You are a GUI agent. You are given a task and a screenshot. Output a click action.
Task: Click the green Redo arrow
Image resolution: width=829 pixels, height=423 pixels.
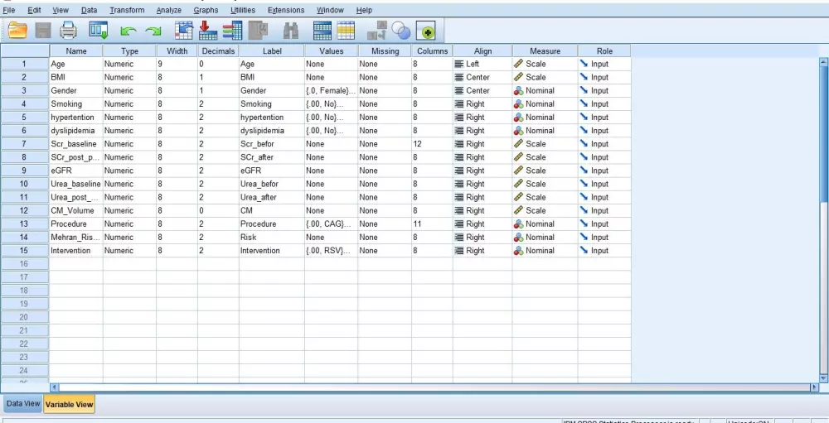click(153, 31)
